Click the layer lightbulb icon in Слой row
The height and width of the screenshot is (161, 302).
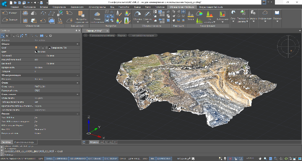[36, 48]
